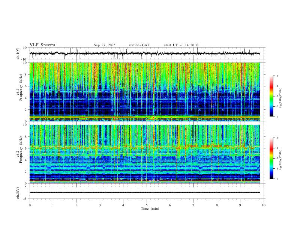The height and width of the screenshot is (230, 297).
Task: Click the "4" kHz tick of ch.2 spectrogram
Action: pos(25,160)
